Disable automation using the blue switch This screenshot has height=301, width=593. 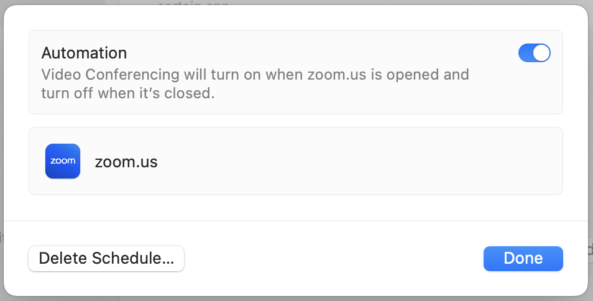[535, 53]
